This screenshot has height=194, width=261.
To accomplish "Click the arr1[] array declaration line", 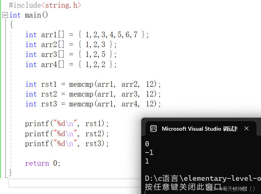I will tap(87, 35).
